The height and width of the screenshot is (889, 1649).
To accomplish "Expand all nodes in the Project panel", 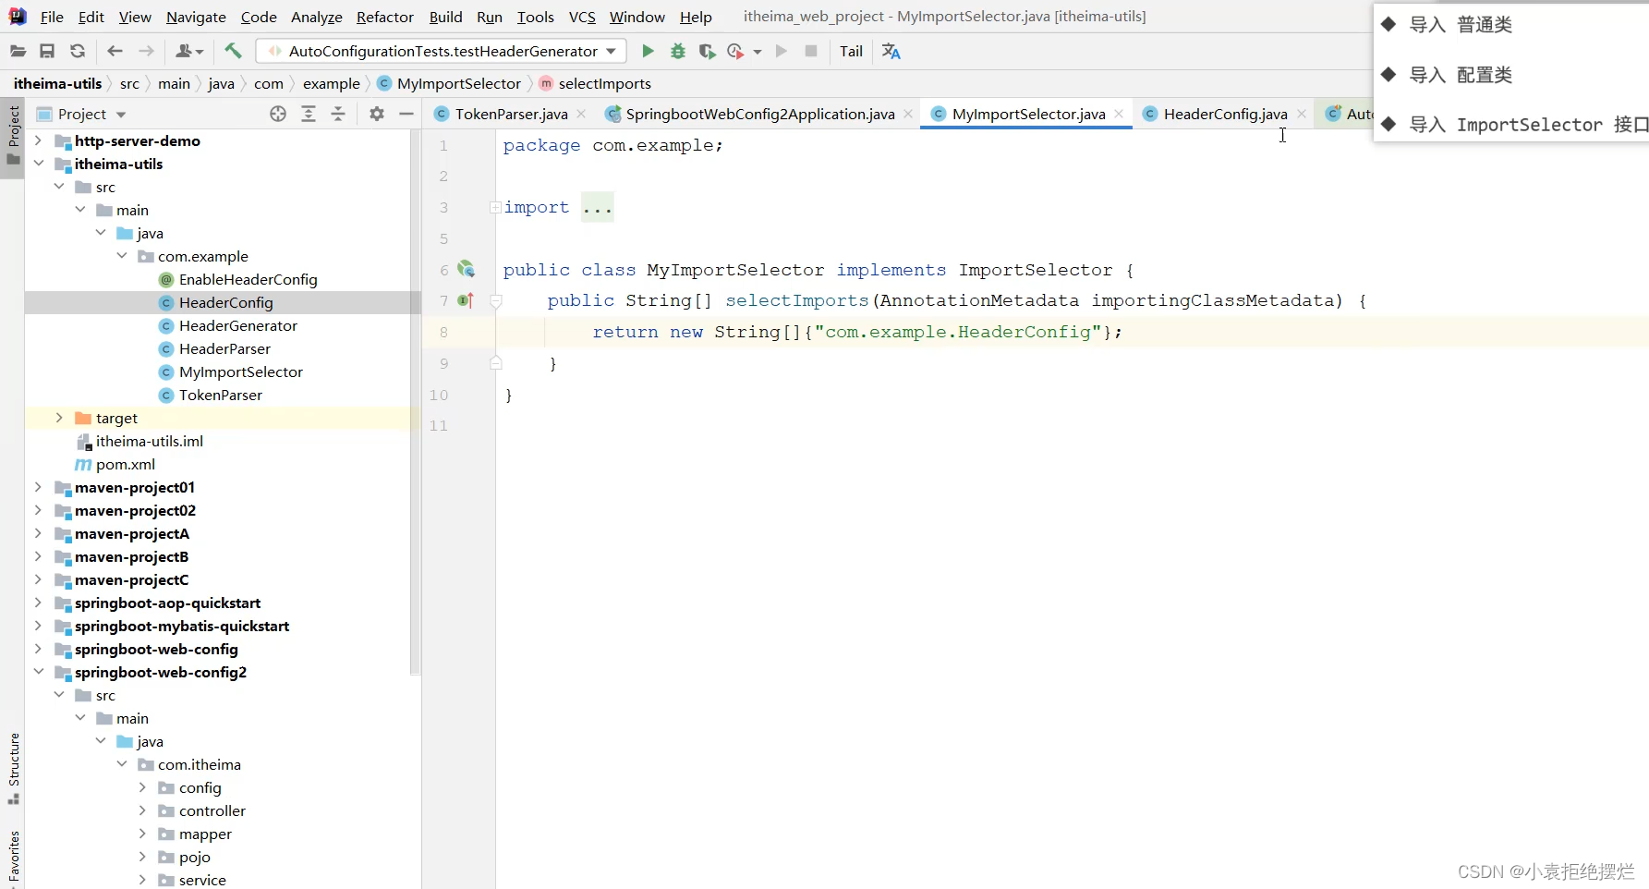I will click(x=309, y=114).
